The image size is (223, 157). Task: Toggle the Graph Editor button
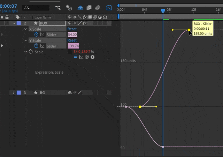click(109, 7)
